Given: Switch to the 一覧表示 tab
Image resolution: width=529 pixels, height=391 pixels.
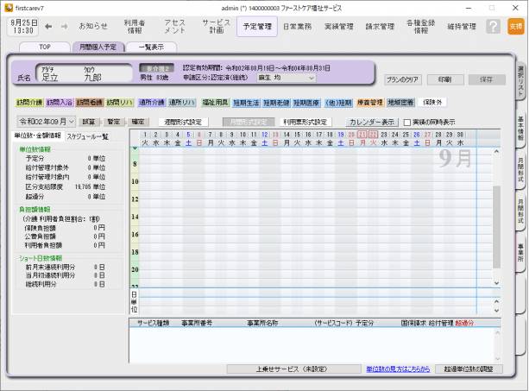Looking at the screenshot, I should tap(151, 47).
